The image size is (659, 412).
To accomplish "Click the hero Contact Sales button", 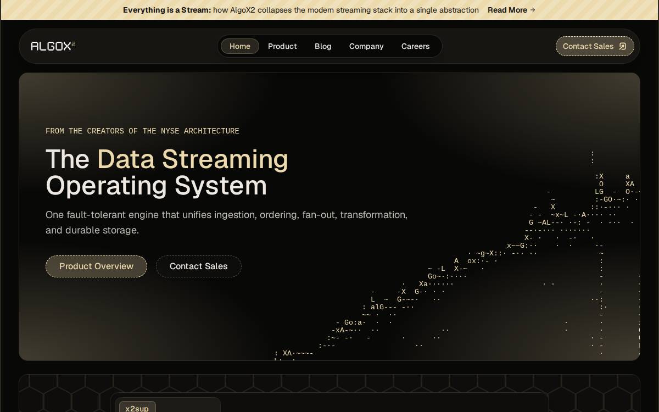I will [199, 266].
